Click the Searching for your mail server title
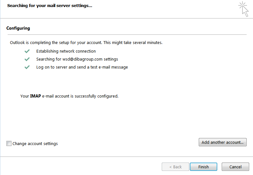The height and width of the screenshot is (175, 253). pos(50,6)
